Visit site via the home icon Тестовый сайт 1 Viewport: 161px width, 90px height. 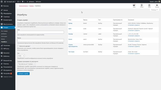coord(10,2)
